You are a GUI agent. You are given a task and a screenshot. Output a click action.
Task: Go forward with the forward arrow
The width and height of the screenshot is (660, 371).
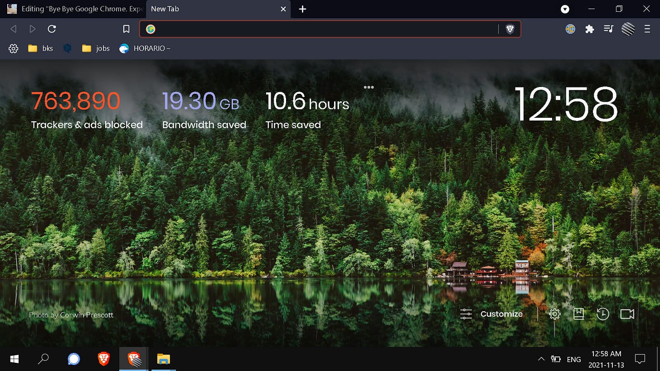pos(32,29)
